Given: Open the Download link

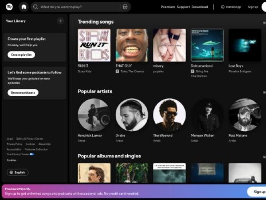Looking at the screenshot, I should (x=199, y=7).
